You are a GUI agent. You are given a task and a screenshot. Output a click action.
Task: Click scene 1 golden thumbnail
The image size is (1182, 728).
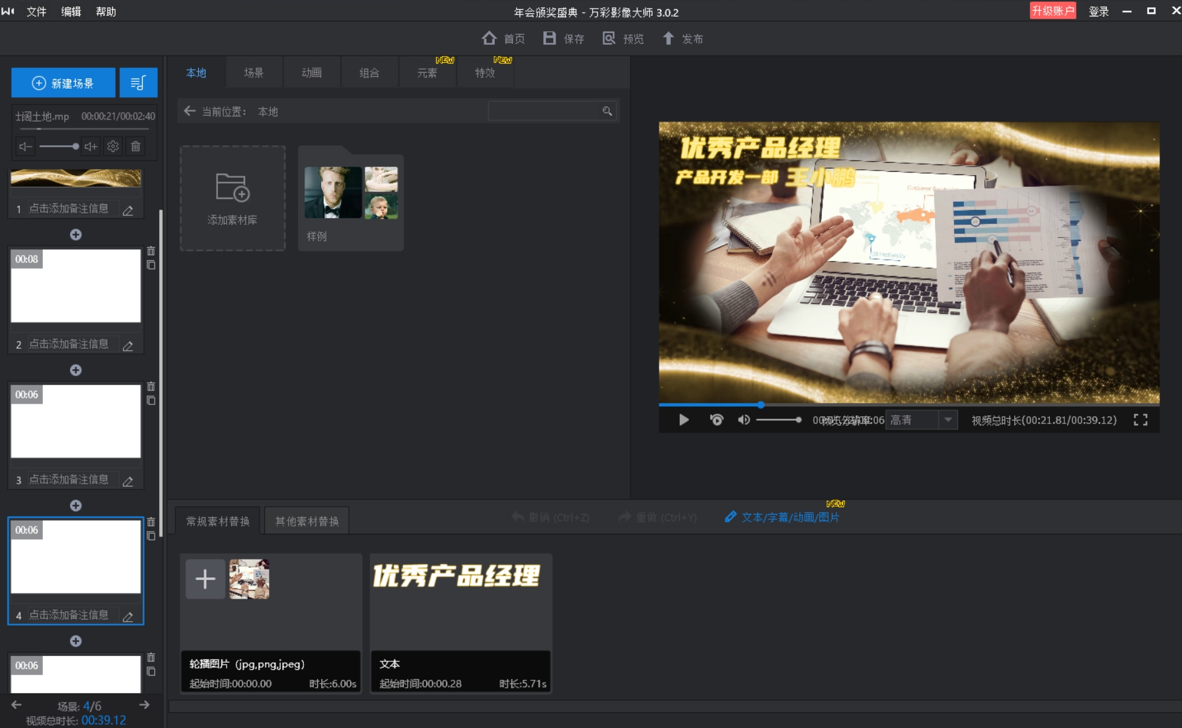[x=76, y=178]
